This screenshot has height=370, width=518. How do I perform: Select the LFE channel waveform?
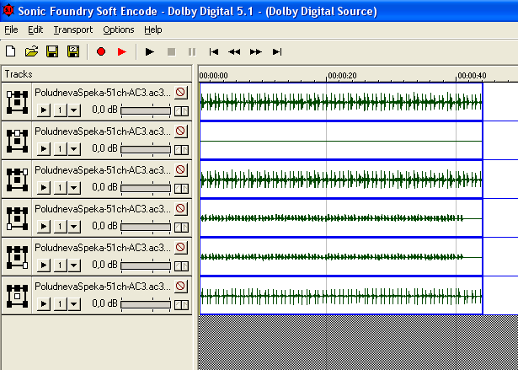[x=341, y=296]
